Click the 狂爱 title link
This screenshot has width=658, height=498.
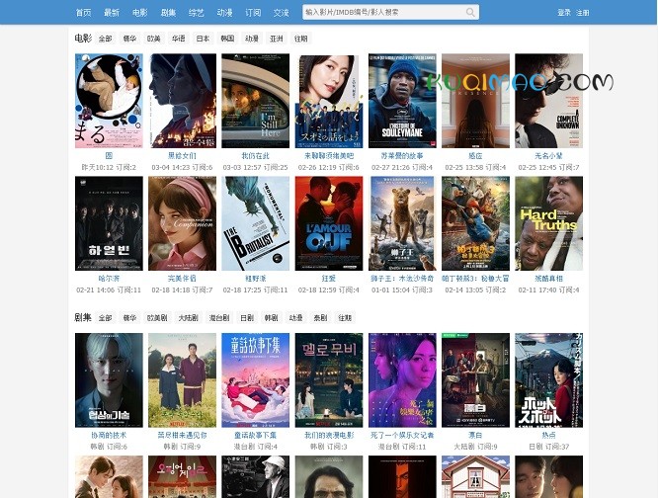tap(329, 279)
